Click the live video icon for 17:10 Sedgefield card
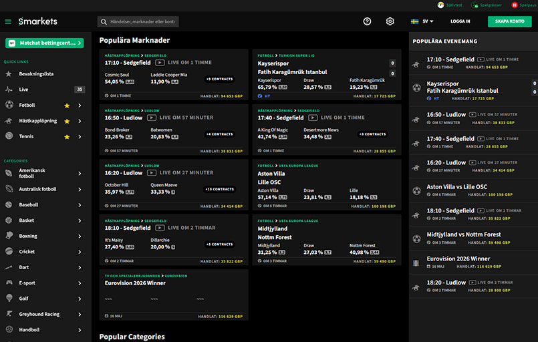This screenshot has width=538, height=342. pos(160,63)
